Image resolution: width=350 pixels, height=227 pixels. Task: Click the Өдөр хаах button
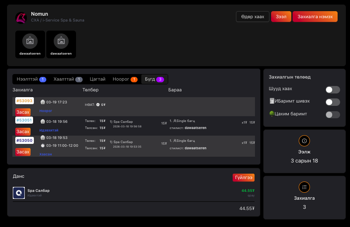click(x=252, y=17)
